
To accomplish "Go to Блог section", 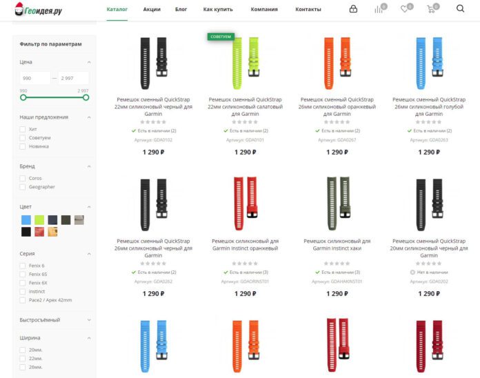I will pyautogui.click(x=181, y=9).
